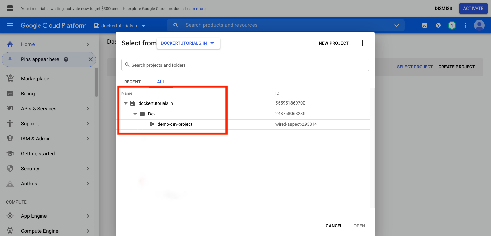Viewport: 491px width, 236px height.
Task: Click CANCEL in the dialog
Action: (334, 226)
